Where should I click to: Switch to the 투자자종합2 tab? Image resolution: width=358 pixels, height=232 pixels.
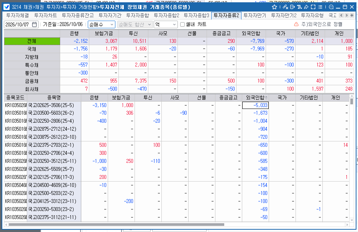(x=166, y=15)
